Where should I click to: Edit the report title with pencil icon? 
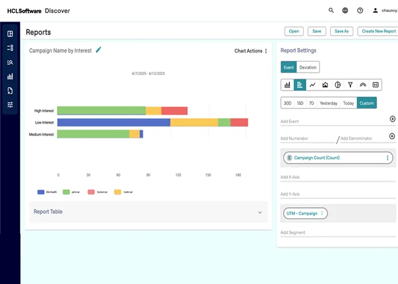(x=98, y=50)
